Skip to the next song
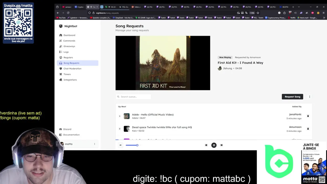 point(222,145)
